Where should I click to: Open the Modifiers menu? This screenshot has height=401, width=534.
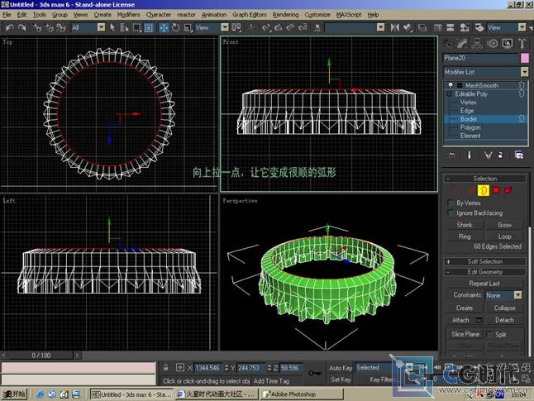(x=128, y=15)
